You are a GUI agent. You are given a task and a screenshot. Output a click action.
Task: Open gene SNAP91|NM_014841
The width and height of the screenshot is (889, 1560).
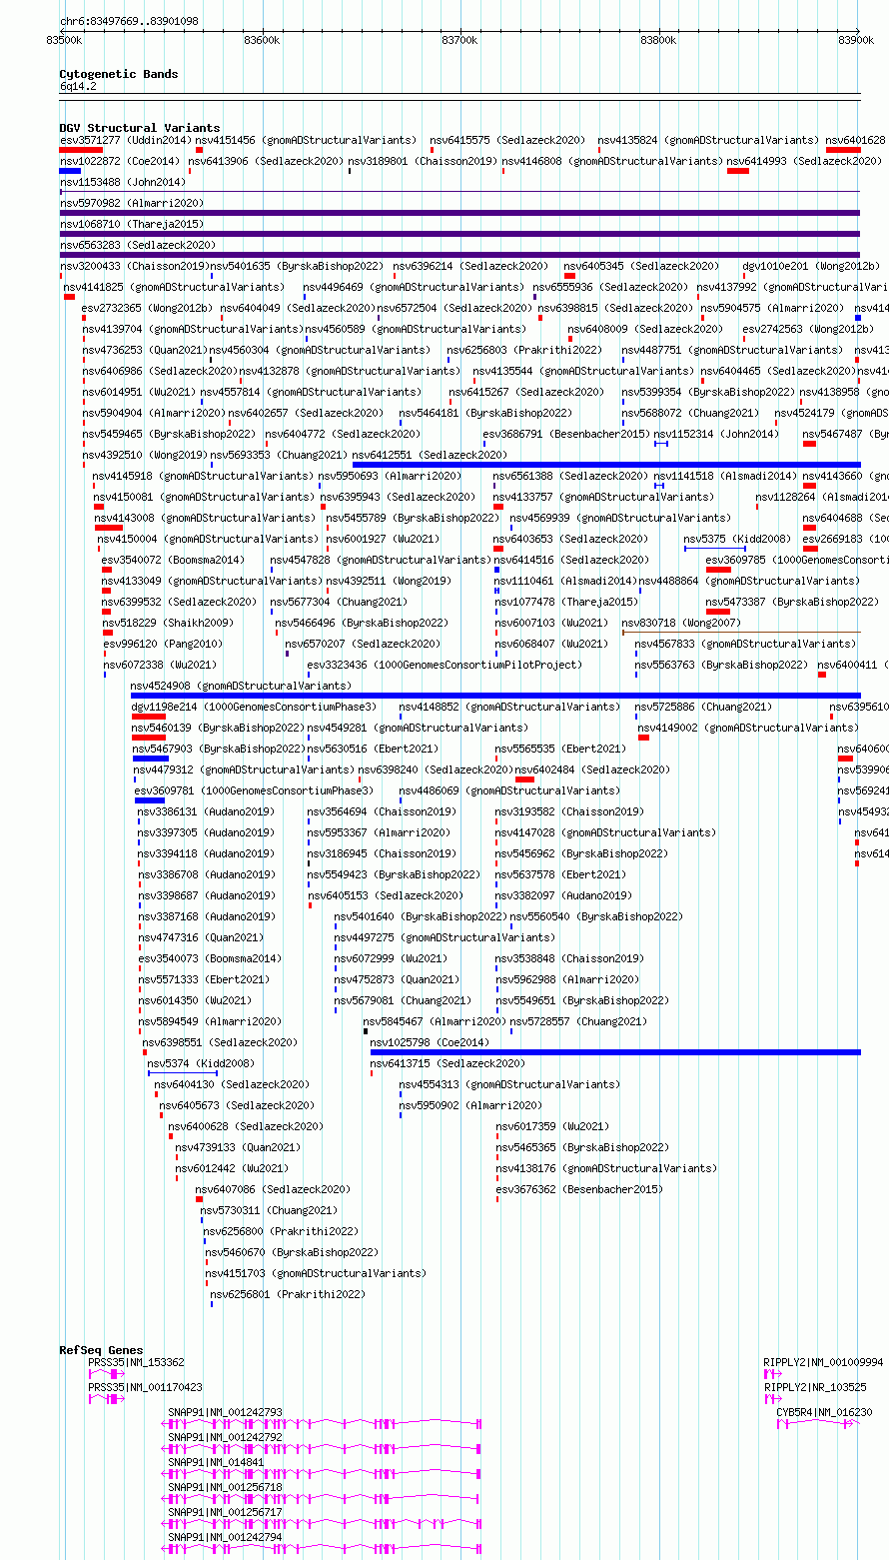click(x=216, y=1462)
